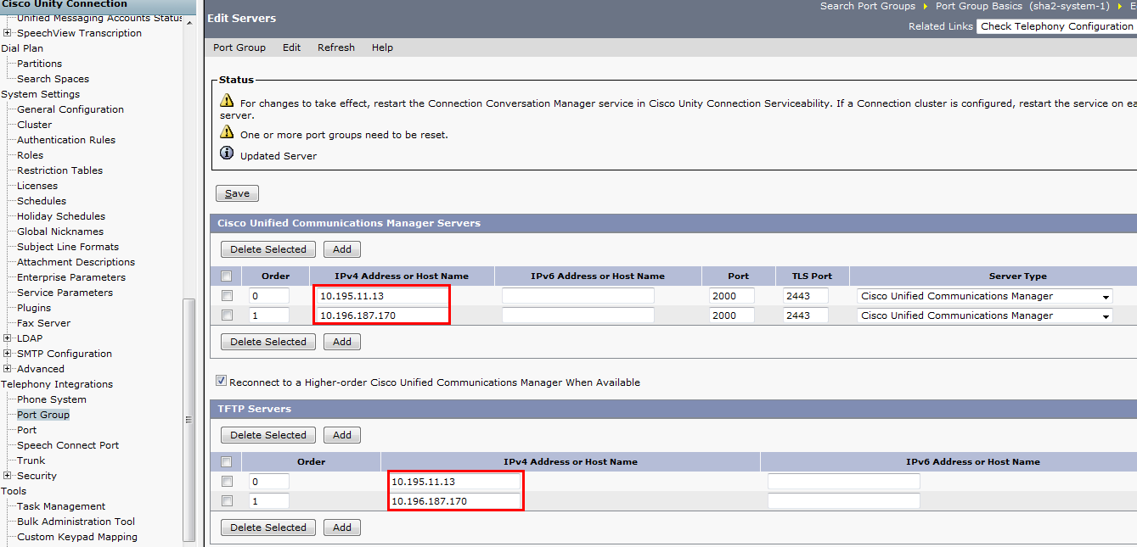
Task: Open General Configuration under System Settings
Action: point(70,109)
